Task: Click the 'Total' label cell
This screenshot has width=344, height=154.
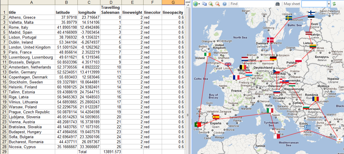Action: (89, 152)
